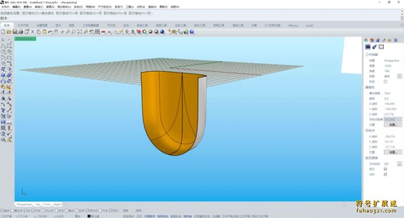This screenshot has height=218, width=404.
Task: Toggle the 端点 (End) osnap checkbox
Action: (2, 211)
